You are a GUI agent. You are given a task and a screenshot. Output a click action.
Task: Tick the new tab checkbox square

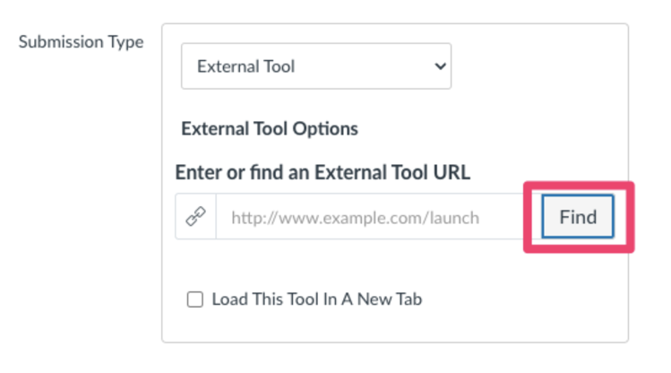(194, 299)
